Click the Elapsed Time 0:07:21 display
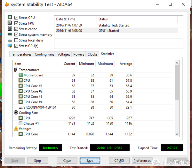Viewport: 192px width, 168px height. [172, 148]
